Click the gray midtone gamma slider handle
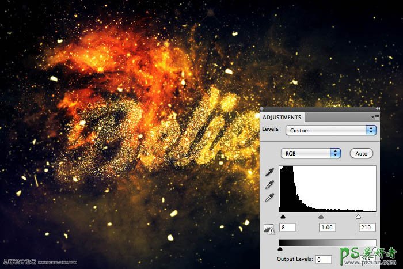This screenshot has height=269, width=403. (321, 217)
